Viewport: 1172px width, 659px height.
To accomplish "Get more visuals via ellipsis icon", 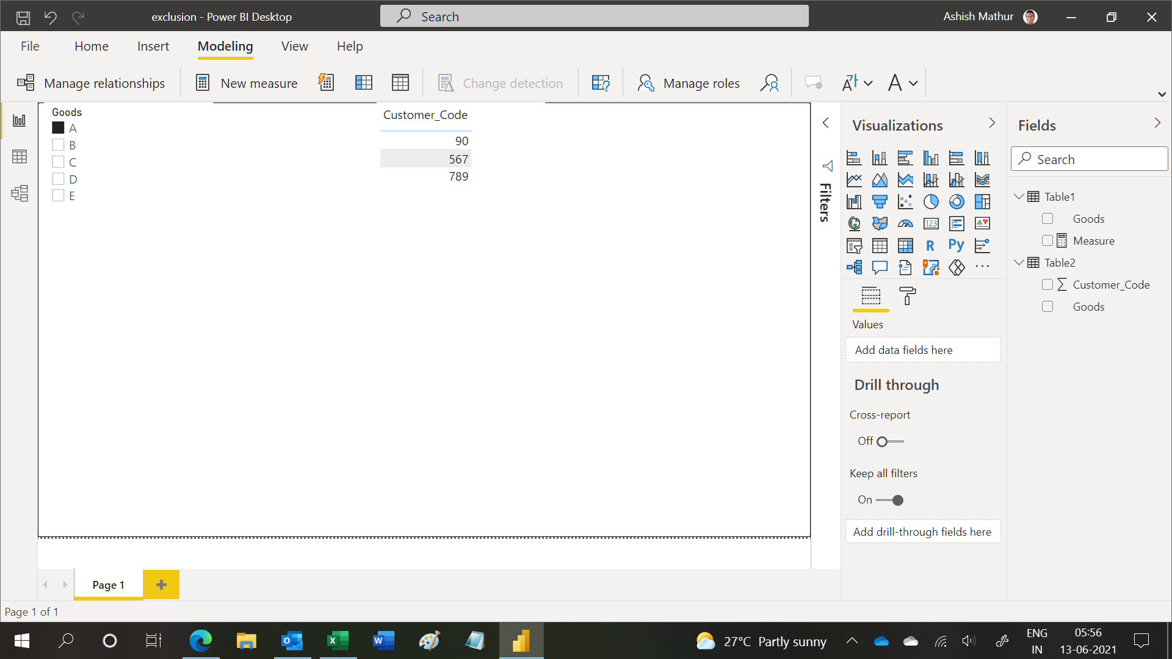I will pyautogui.click(x=982, y=267).
